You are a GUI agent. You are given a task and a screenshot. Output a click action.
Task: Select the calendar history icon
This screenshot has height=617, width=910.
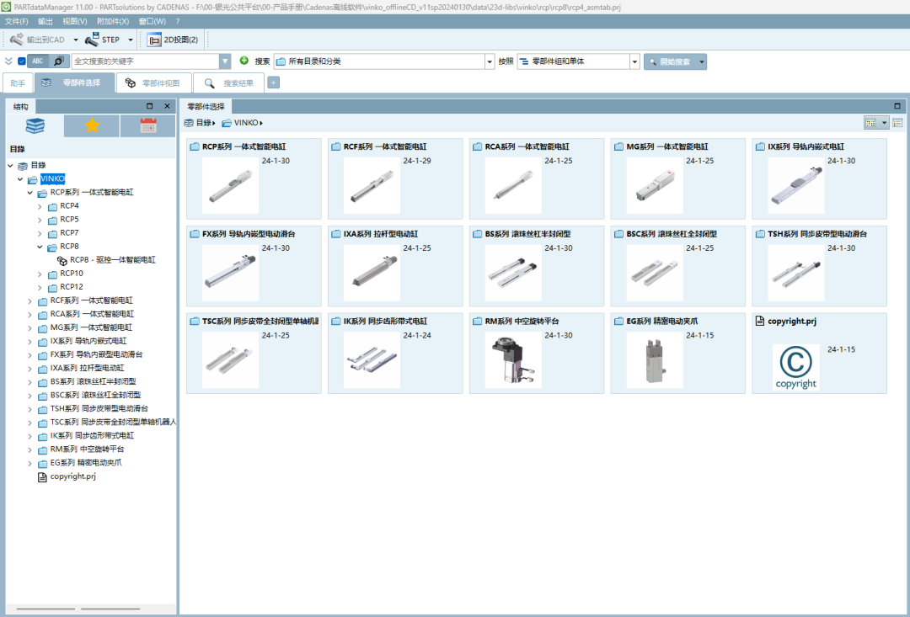(148, 125)
